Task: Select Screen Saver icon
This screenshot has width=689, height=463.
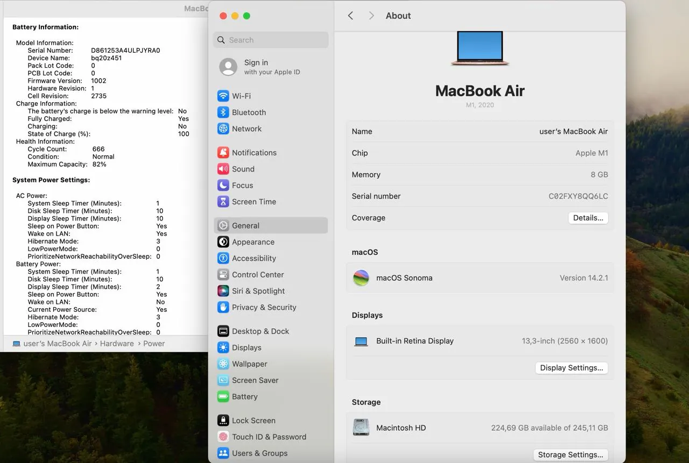Action: click(223, 380)
